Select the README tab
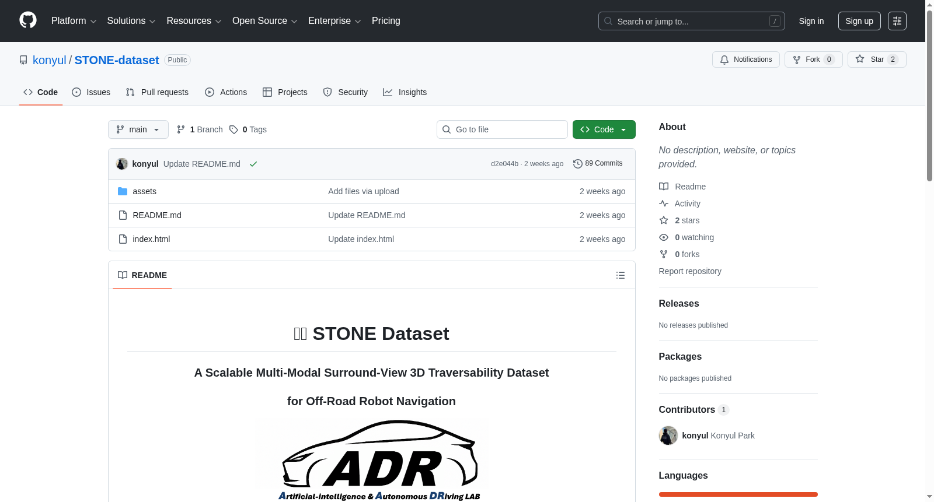The image size is (934, 502). pyautogui.click(x=142, y=275)
